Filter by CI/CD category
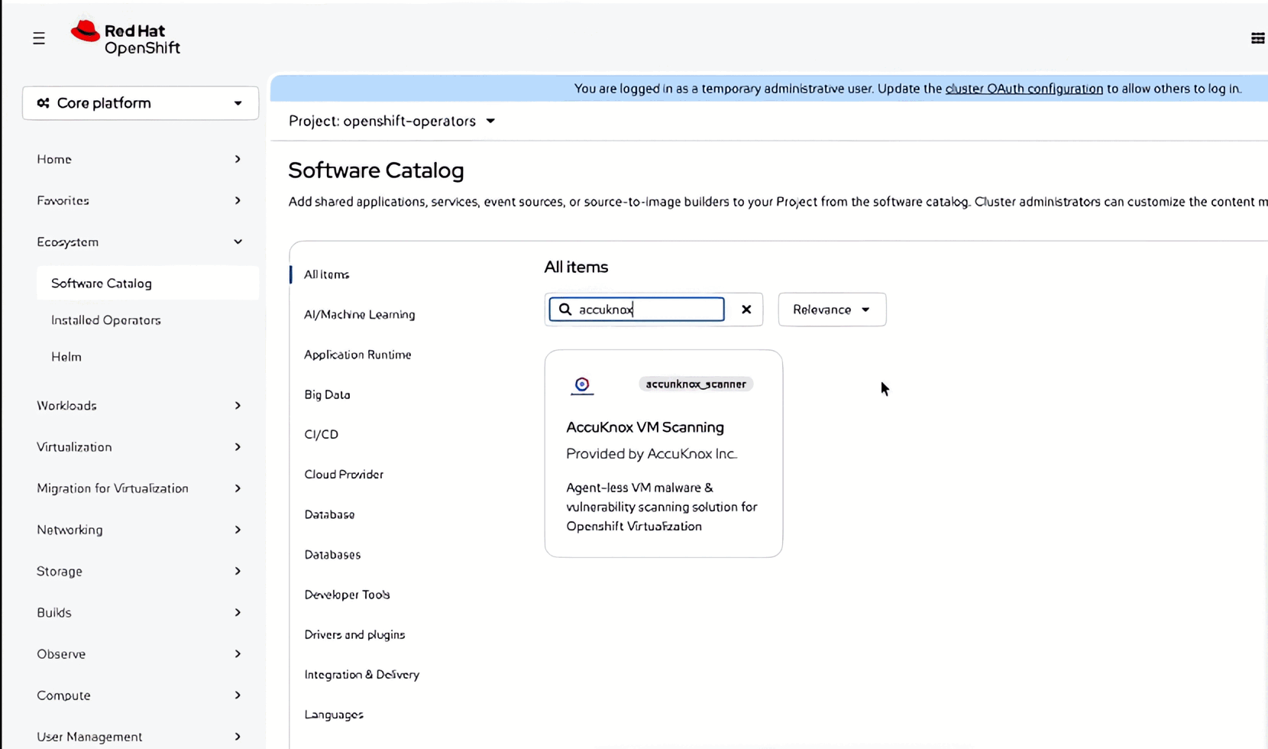Viewport: 1268px width, 749px height. 321,434
